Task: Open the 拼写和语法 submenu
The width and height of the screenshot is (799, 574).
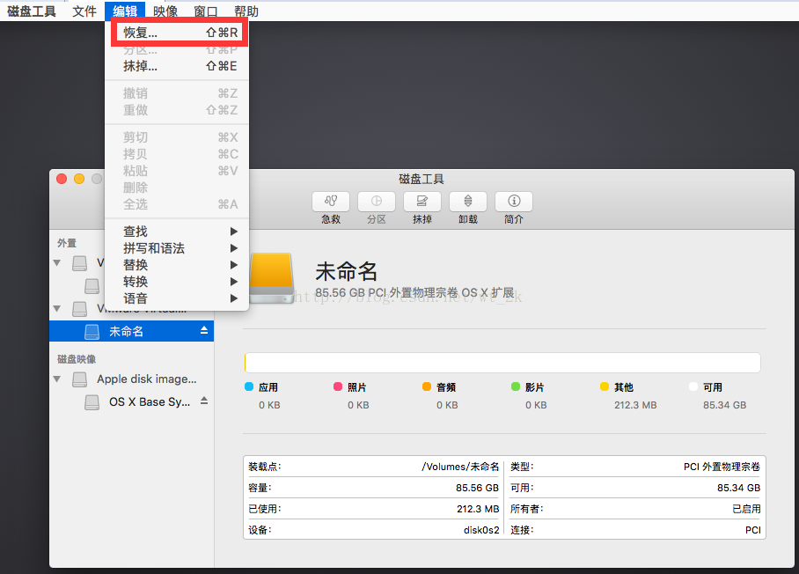Action: 177,248
